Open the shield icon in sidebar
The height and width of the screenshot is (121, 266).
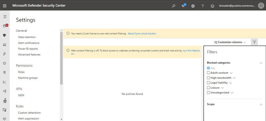(5, 35)
